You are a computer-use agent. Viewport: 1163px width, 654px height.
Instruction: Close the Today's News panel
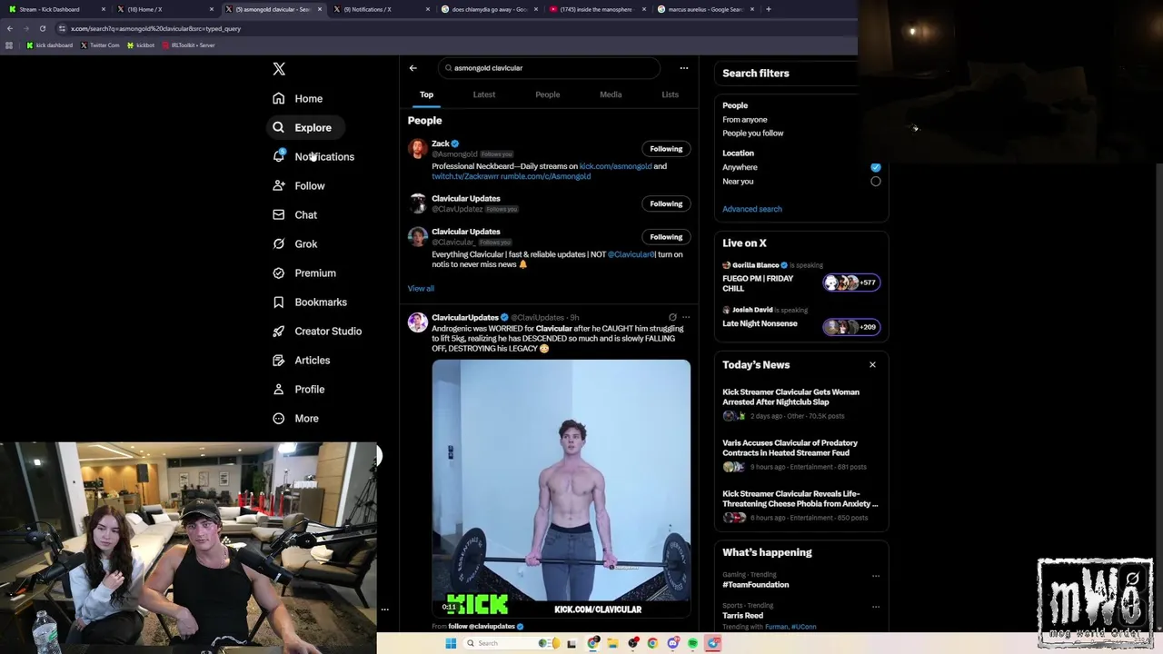pyautogui.click(x=872, y=364)
